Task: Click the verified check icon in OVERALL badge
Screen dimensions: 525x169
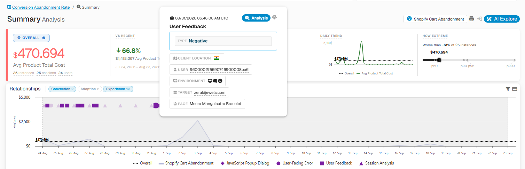Action: click(x=44, y=38)
